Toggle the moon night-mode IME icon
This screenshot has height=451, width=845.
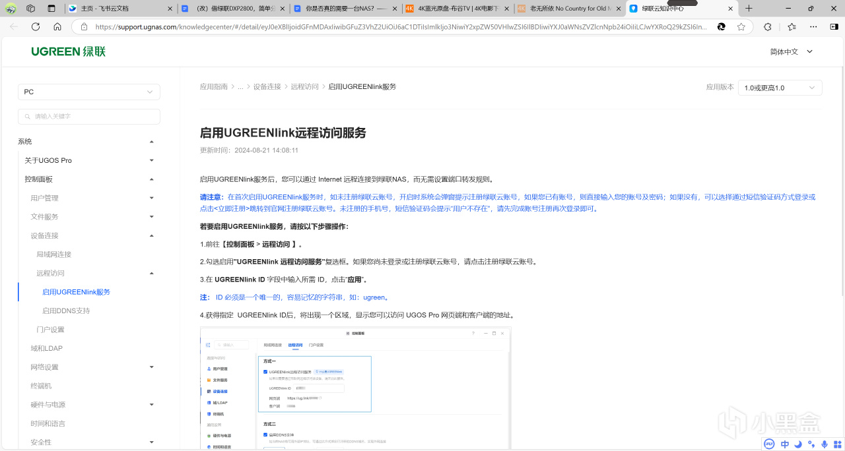798,444
